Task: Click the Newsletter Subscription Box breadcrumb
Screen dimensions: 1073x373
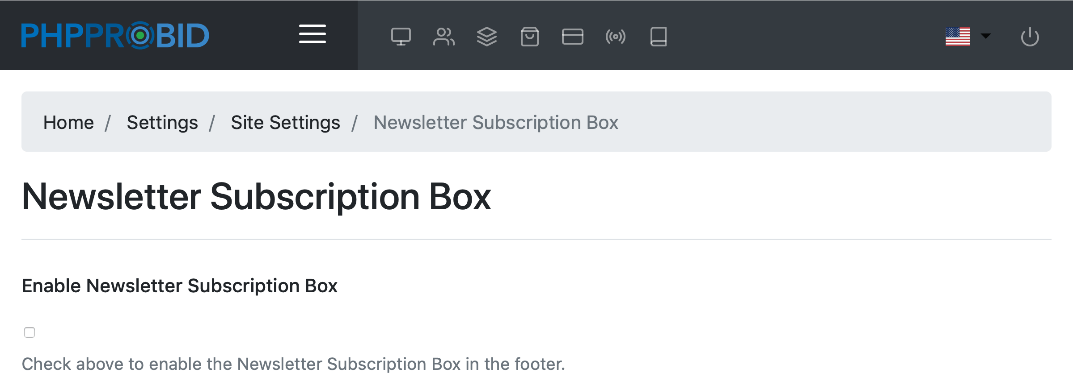Action: [496, 122]
